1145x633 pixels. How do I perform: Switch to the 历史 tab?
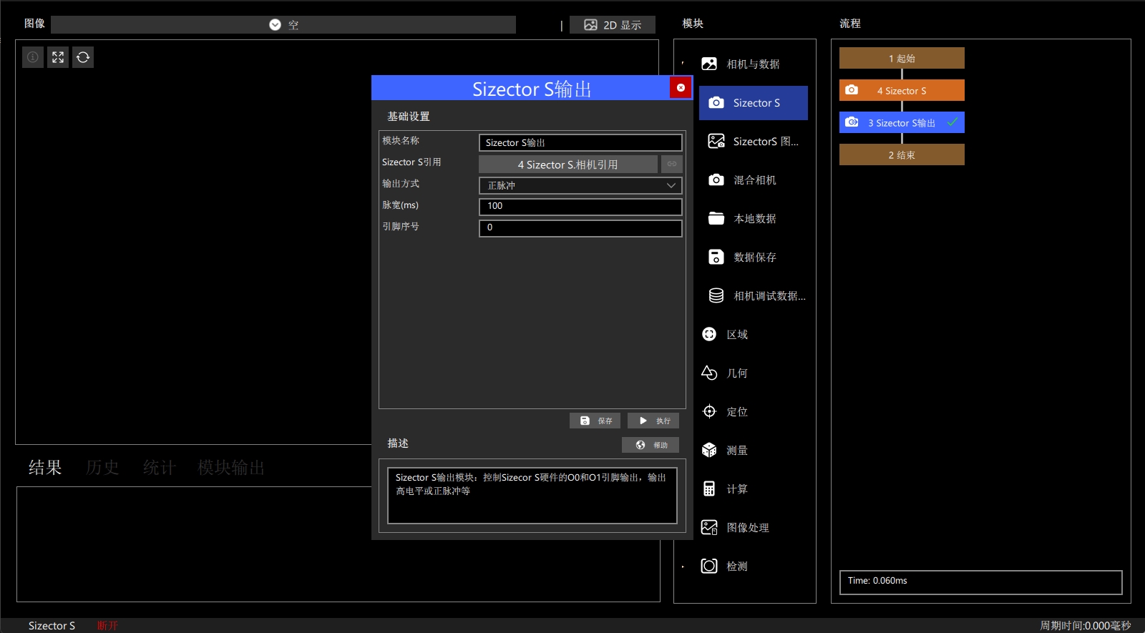[102, 468]
